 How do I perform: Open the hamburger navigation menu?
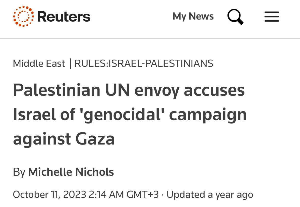pyautogui.click(x=272, y=17)
